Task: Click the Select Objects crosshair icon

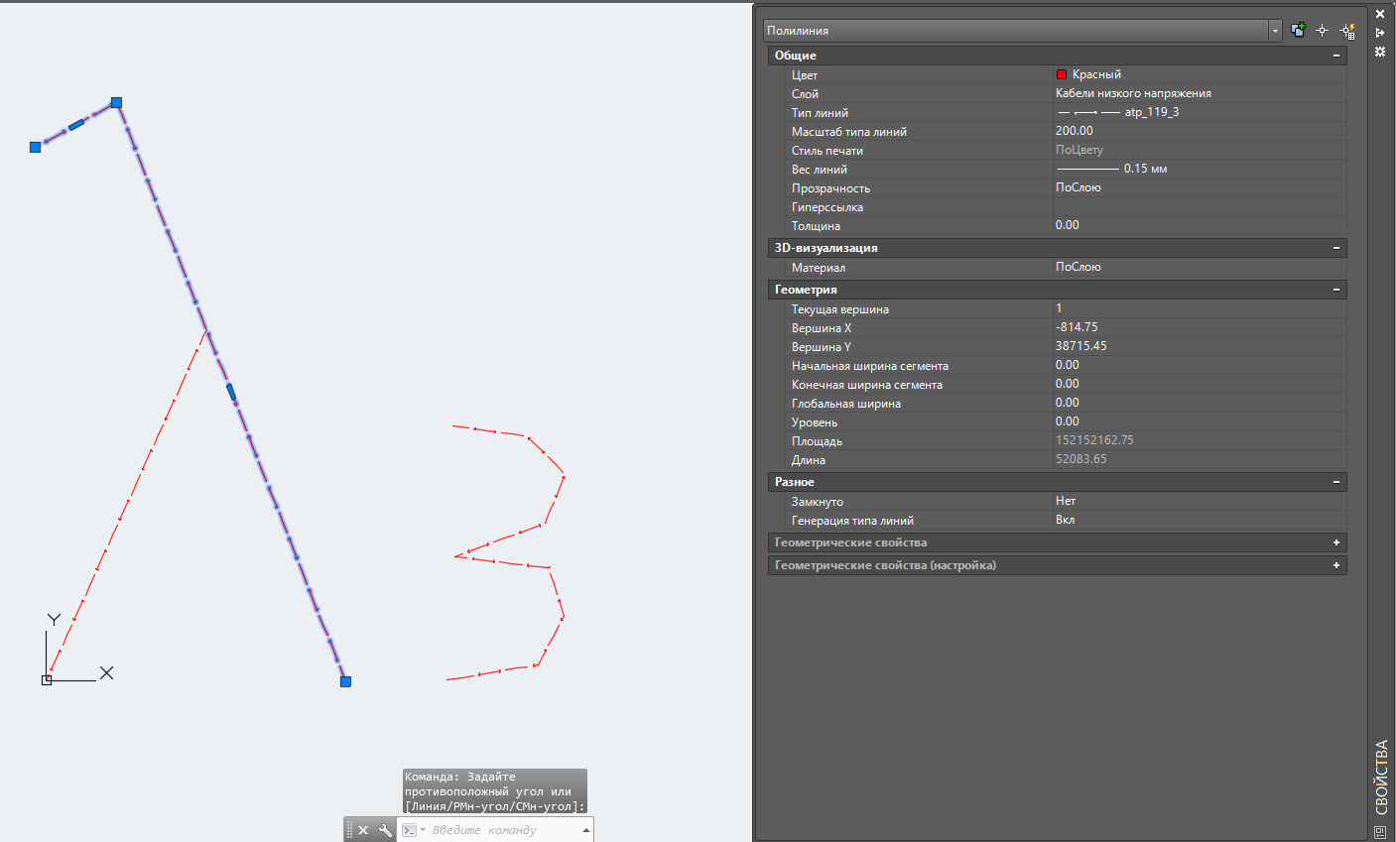Action: pos(1322,31)
